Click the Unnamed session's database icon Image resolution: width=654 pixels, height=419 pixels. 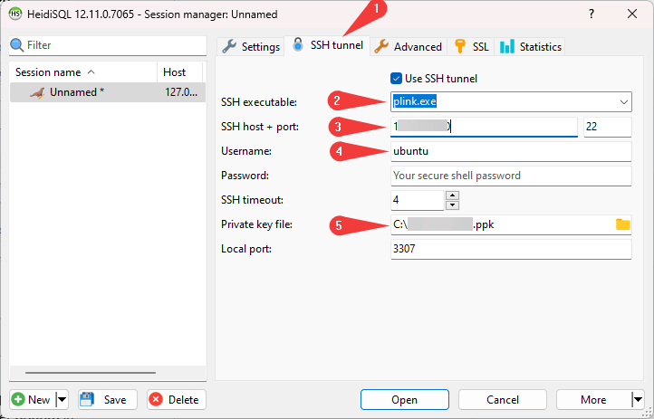36,92
